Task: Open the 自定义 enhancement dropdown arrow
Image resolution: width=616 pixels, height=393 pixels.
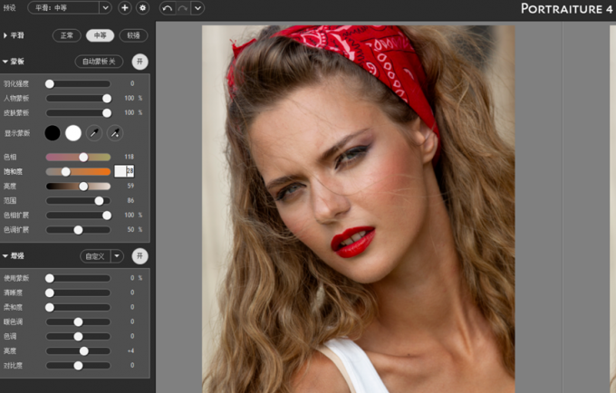Action: (117, 256)
